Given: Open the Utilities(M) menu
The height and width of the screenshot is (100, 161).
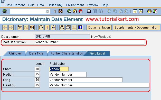Looking at the screenshot, I should tap(55, 5).
